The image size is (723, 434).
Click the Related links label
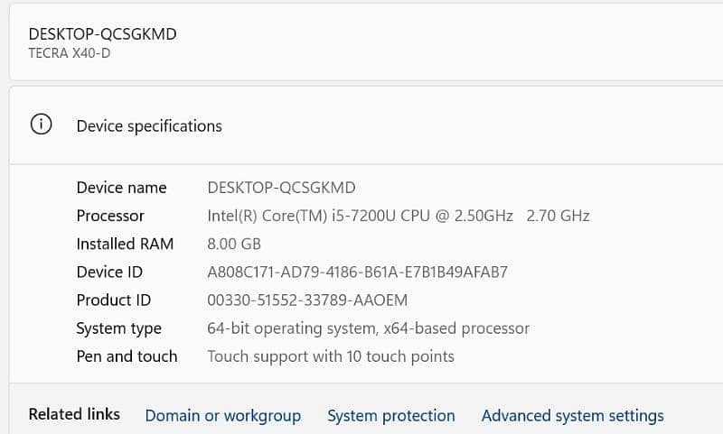tap(74, 414)
